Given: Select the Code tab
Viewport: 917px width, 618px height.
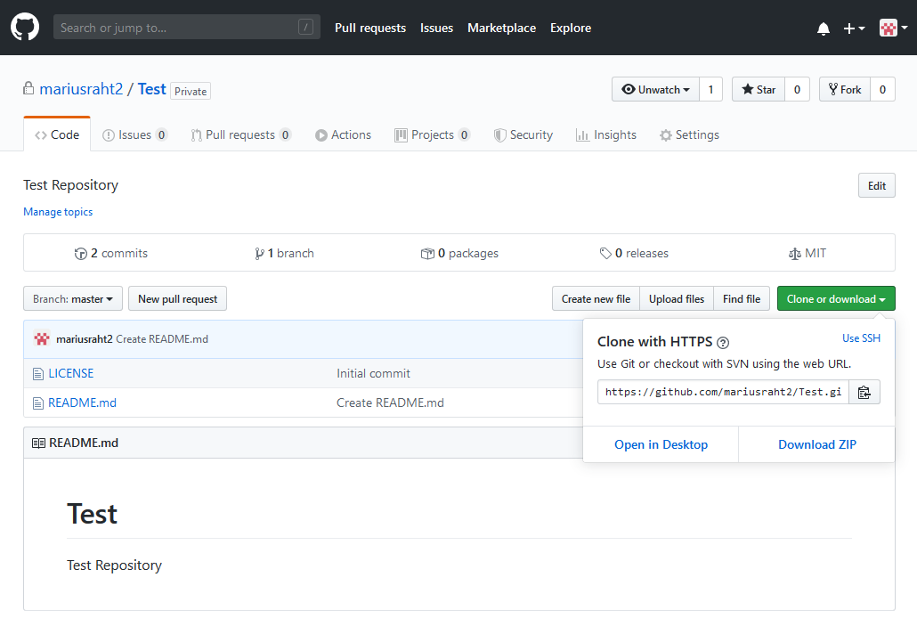Looking at the screenshot, I should point(57,134).
